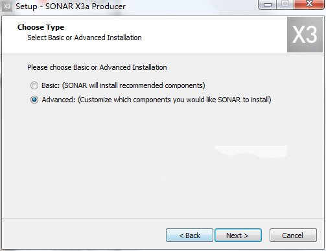The width and height of the screenshot is (326, 251).
Task: Select the Advanced installation radio button
Action: (34, 100)
